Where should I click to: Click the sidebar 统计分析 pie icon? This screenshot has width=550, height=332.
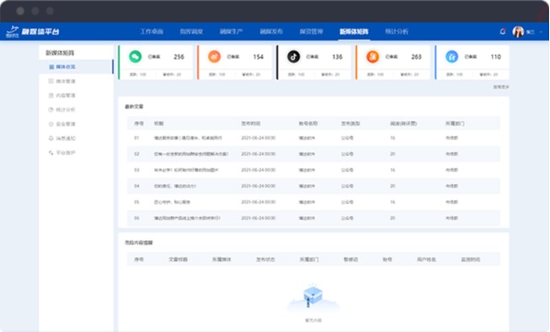[51, 109]
